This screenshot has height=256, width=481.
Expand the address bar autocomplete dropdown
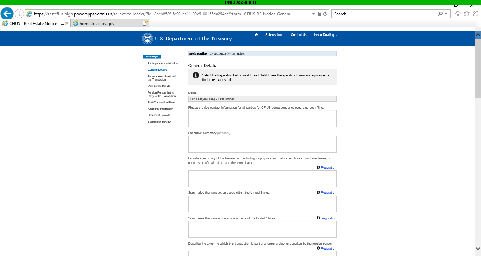pyautogui.click(x=313, y=14)
